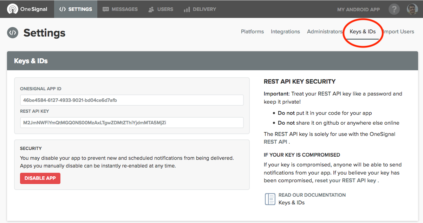Image resolution: width=423 pixels, height=223 pixels.
Task: Follow the REST API link
Action: coord(275,142)
